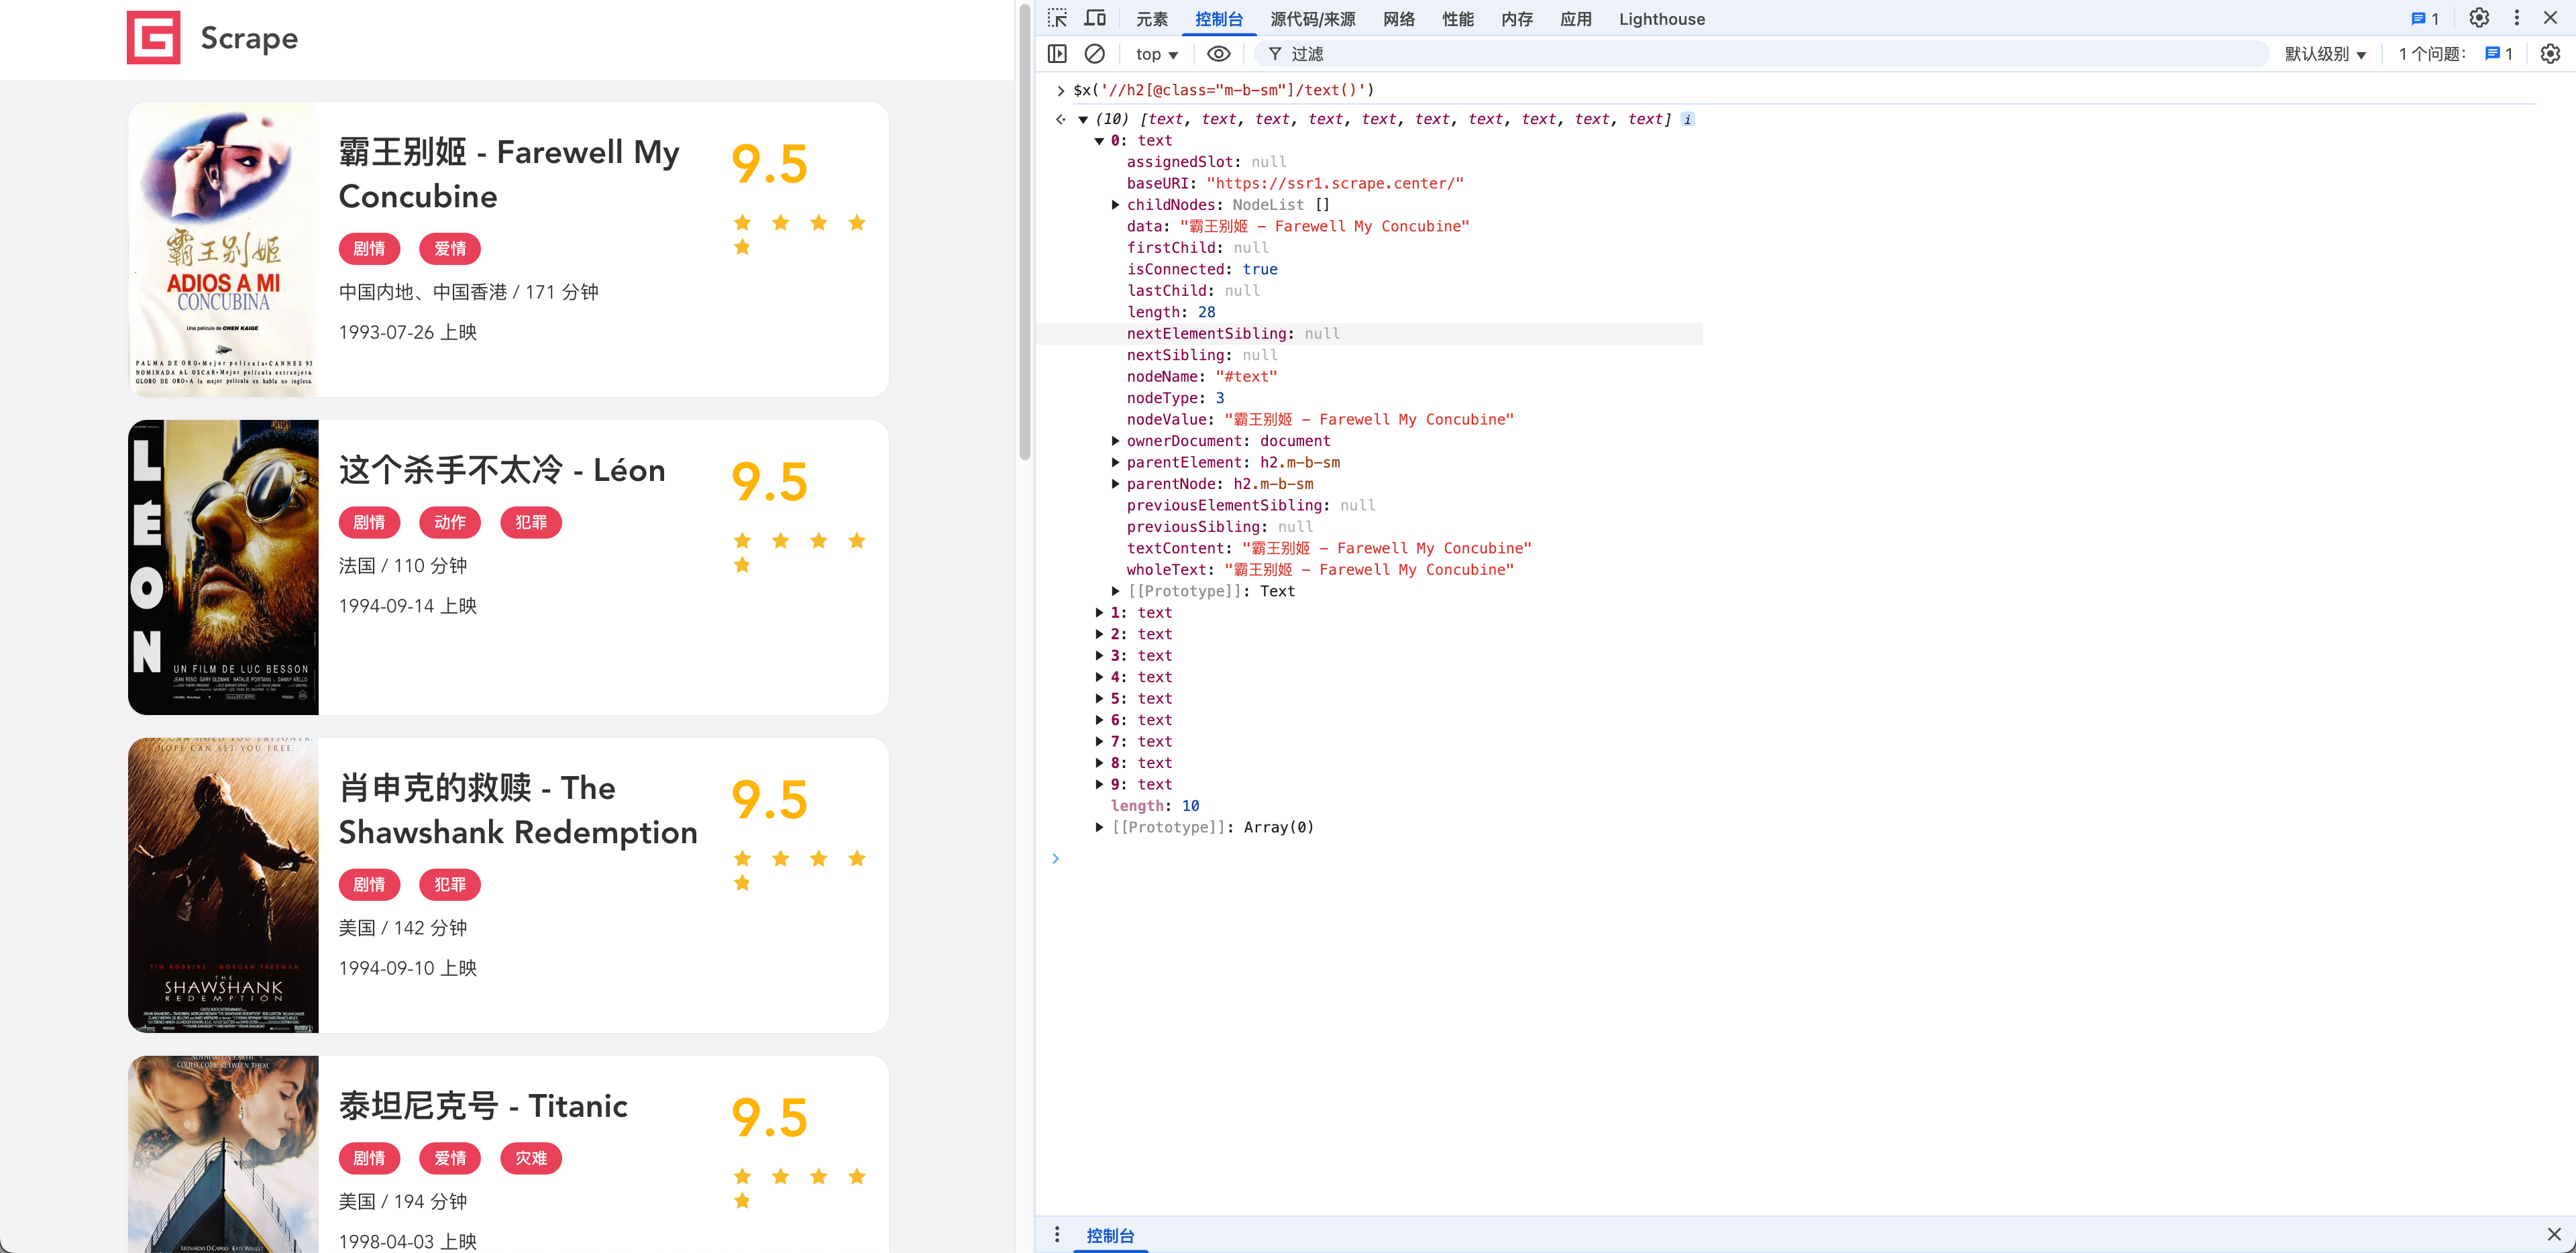Click the array info badge icon

click(1688, 119)
